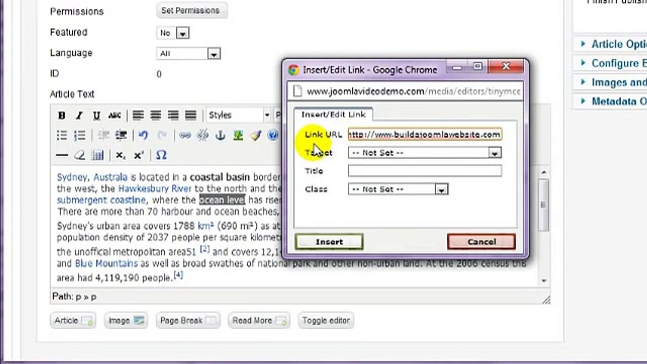The height and width of the screenshot is (364, 647).
Task: Click the cleanup messy code brush icon
Action: coord(256,135)
